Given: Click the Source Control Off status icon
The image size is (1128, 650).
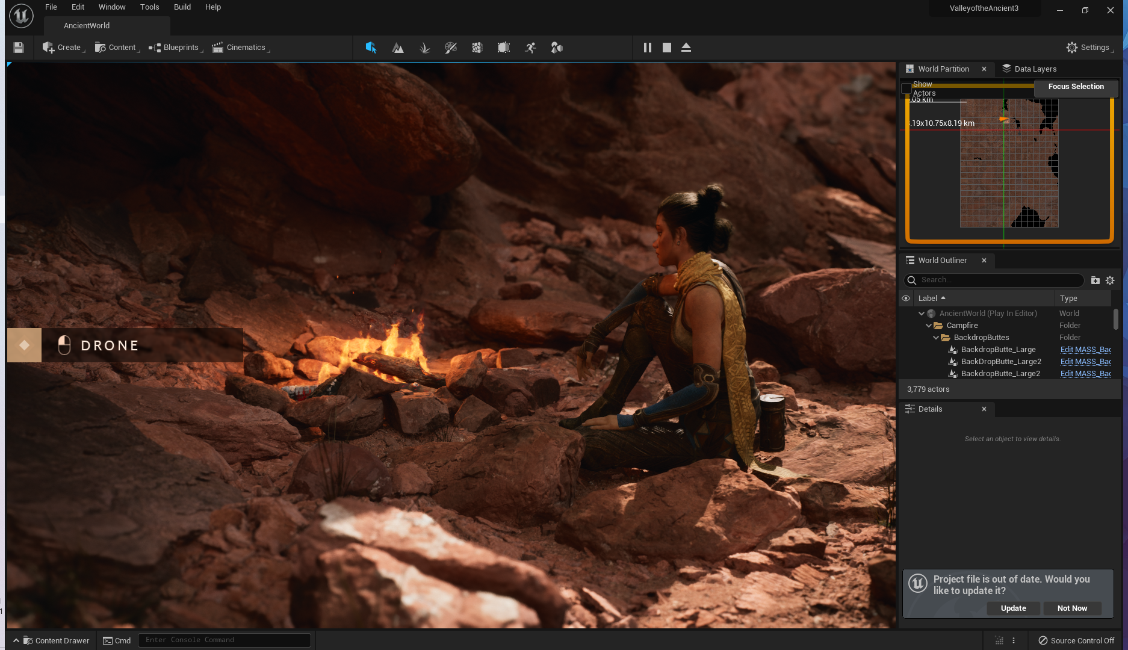Looking at the screenshot, I should (x=1043, y=641).
